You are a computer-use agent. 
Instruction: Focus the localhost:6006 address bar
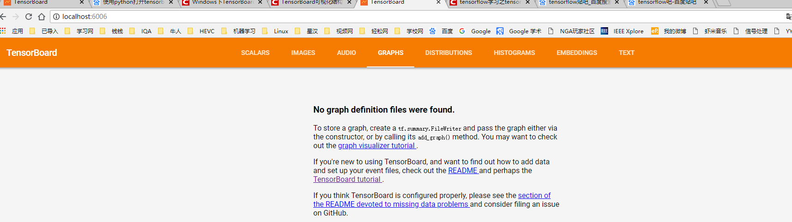pos(416,17)
